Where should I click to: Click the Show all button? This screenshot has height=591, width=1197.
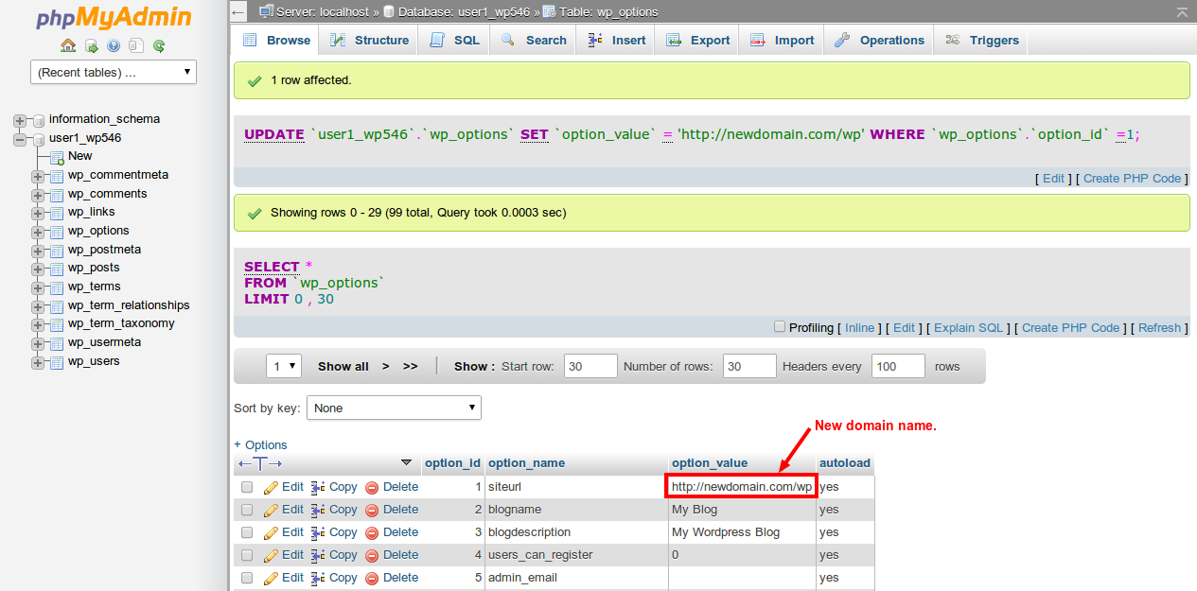pyautogui.click(x=343, y=365)
